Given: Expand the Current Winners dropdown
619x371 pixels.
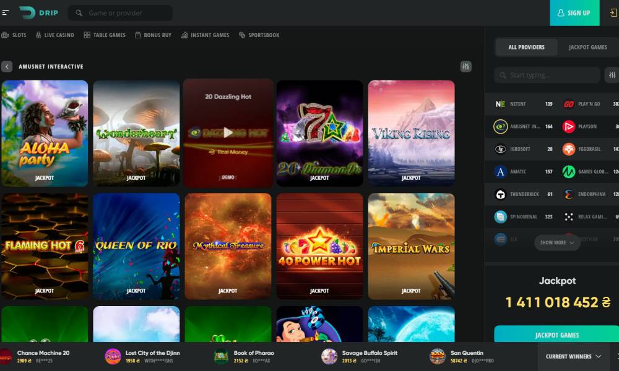Looking at the screenshot, I should point(573,356).
